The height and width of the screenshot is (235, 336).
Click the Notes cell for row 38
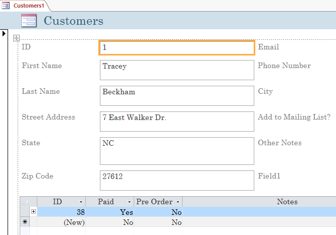(x=259, y=212)
